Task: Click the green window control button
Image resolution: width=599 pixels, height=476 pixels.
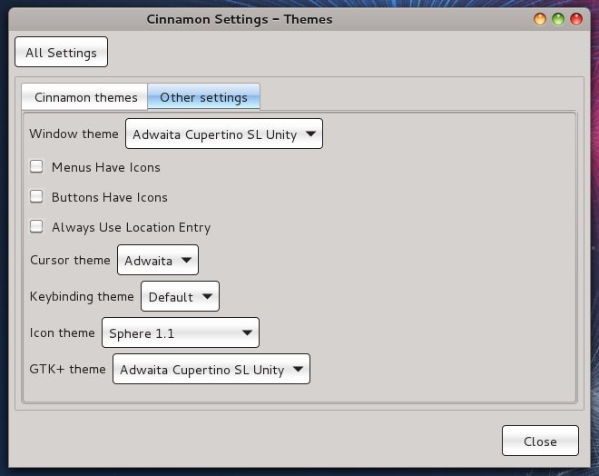Action: tap(558, 19)
